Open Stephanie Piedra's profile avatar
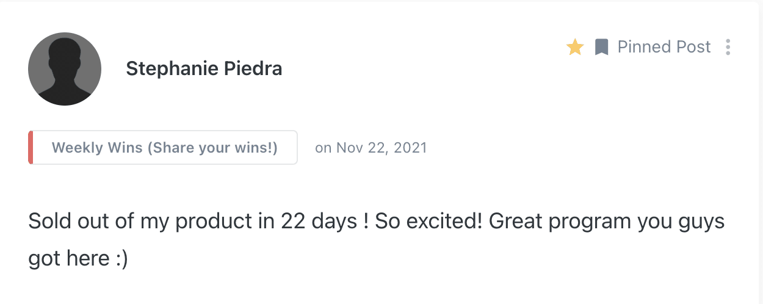The height and width of the screenshot is (304, 763). tap(65, 69)
